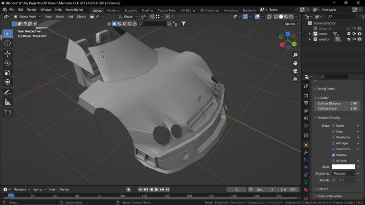Open the Tool properties tab
365x205 pixels.
tap(306, 86)
